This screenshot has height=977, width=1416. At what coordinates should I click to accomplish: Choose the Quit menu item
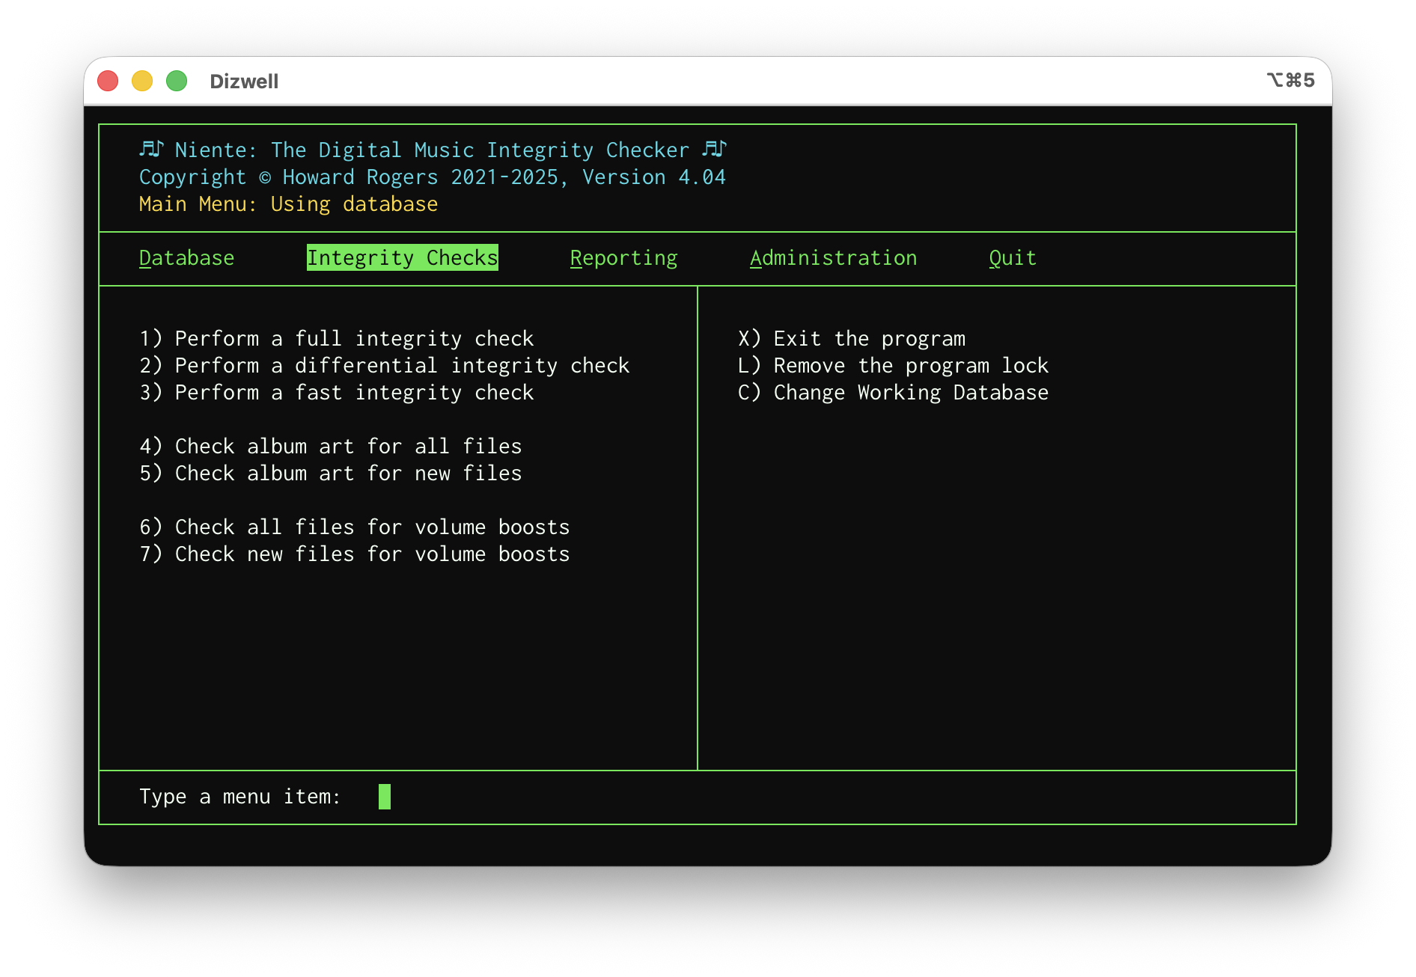(1012, 258)
